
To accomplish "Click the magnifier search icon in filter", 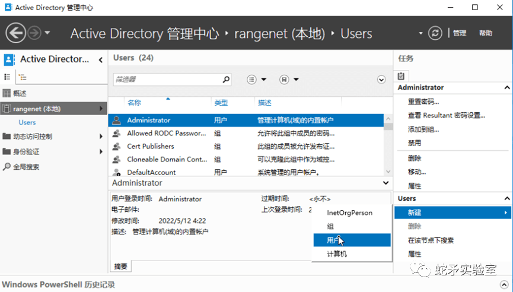I will (x=226, y=79).
